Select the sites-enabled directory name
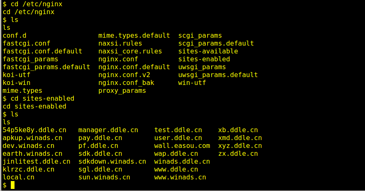The image size is (365, 191). click(204, 59)
